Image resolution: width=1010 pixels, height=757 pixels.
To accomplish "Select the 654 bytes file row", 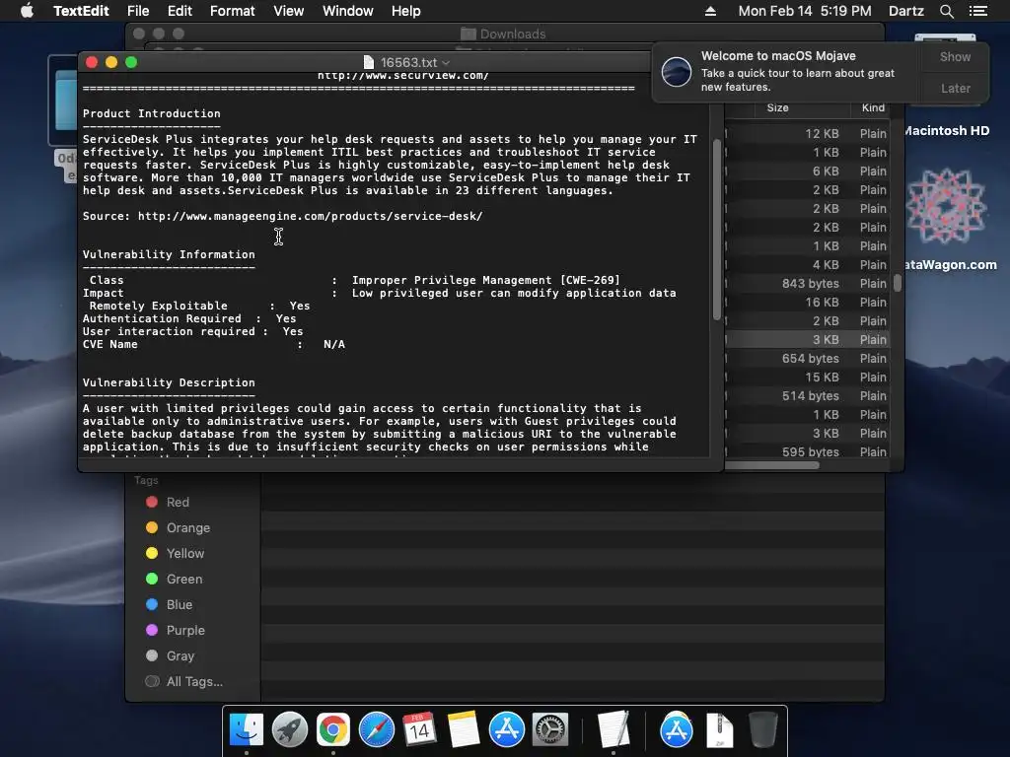I will click(807, 359).
